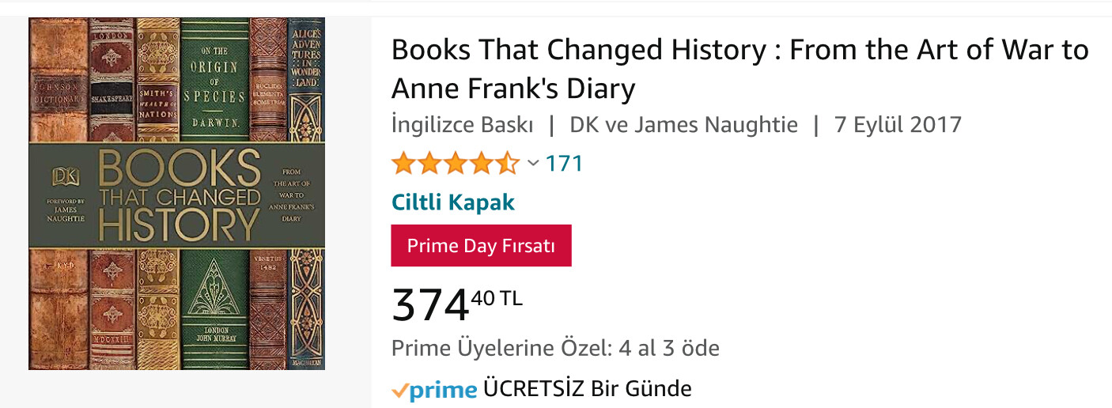Expand the rating breakdown chevron
This screenshot has height=408, width=1112.
[533, 164]
